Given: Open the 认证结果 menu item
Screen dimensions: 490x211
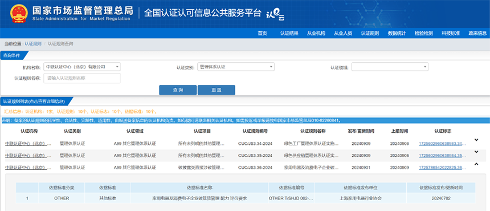Looking at the screenshot, I should click(x=289, y=34).
